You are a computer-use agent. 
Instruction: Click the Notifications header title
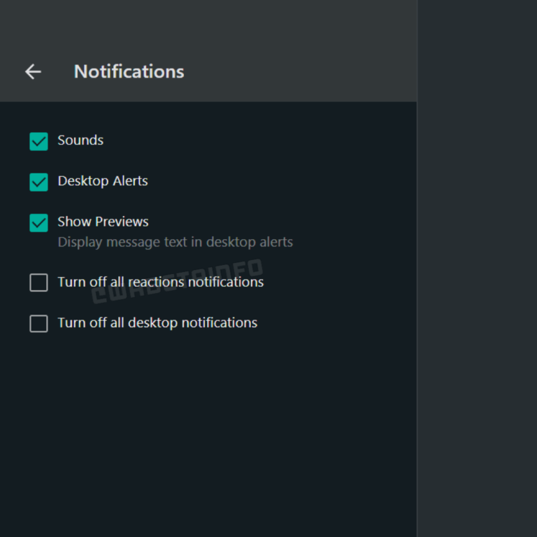click(129, 71)
